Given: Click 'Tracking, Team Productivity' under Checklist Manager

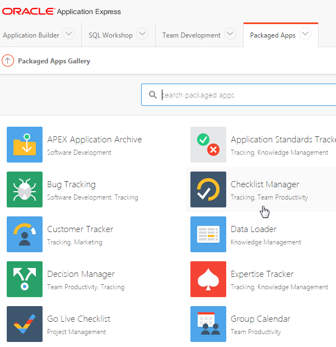Looking at the screenshot, I should coord(269,197).
